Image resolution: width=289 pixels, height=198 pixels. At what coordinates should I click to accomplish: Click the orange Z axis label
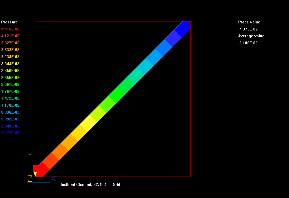[30, 178]
